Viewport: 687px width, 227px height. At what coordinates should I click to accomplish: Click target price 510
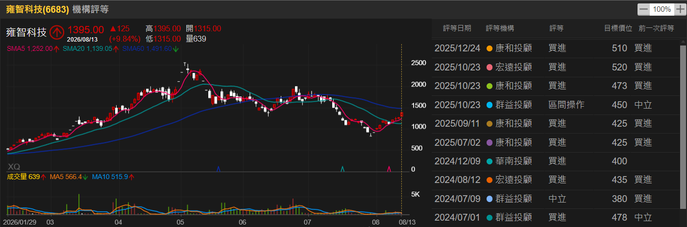[619, 49]
